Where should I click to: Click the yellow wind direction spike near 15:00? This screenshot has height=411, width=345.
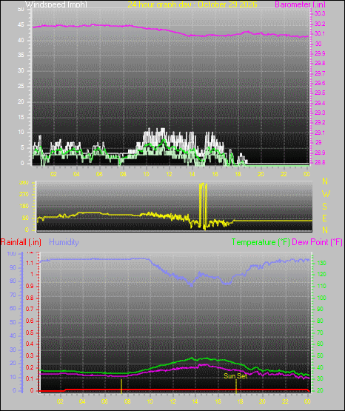pyautogui.click(x=204, y=206)
